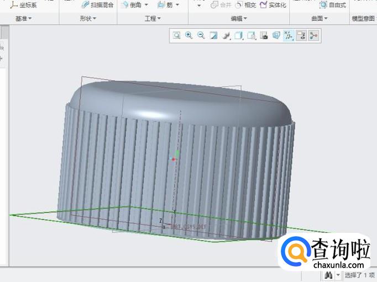Expand the 模型意图 group dropdown
The image size is (377, 282).
[x=364, y=18]
